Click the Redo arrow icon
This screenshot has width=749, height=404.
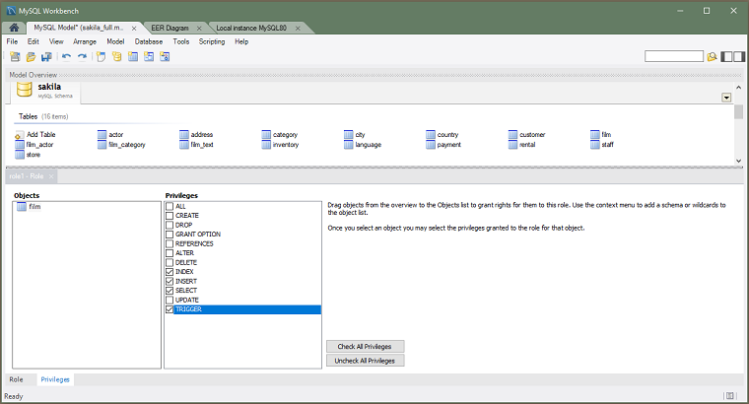[x=83, y=56]
